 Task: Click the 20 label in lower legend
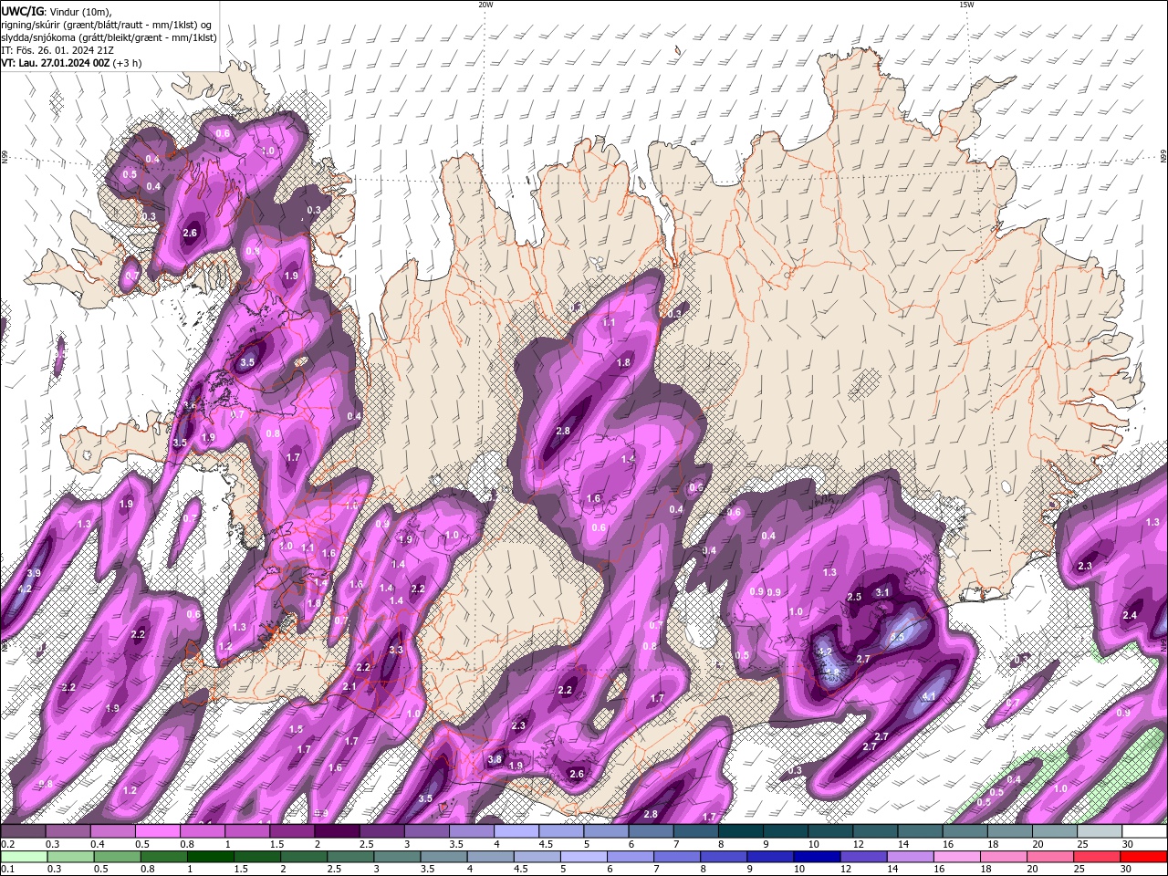coord(1031,869)
